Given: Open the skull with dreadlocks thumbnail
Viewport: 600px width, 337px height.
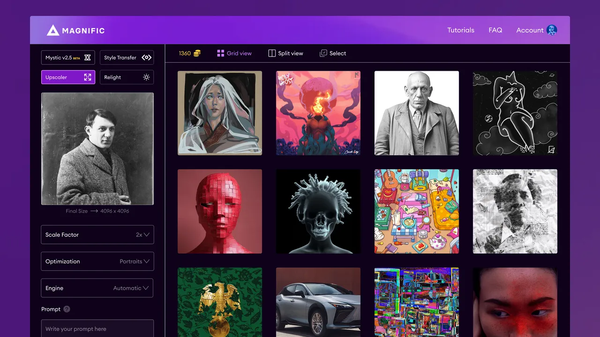Looking at the screenshot, I should pos(318,211).
